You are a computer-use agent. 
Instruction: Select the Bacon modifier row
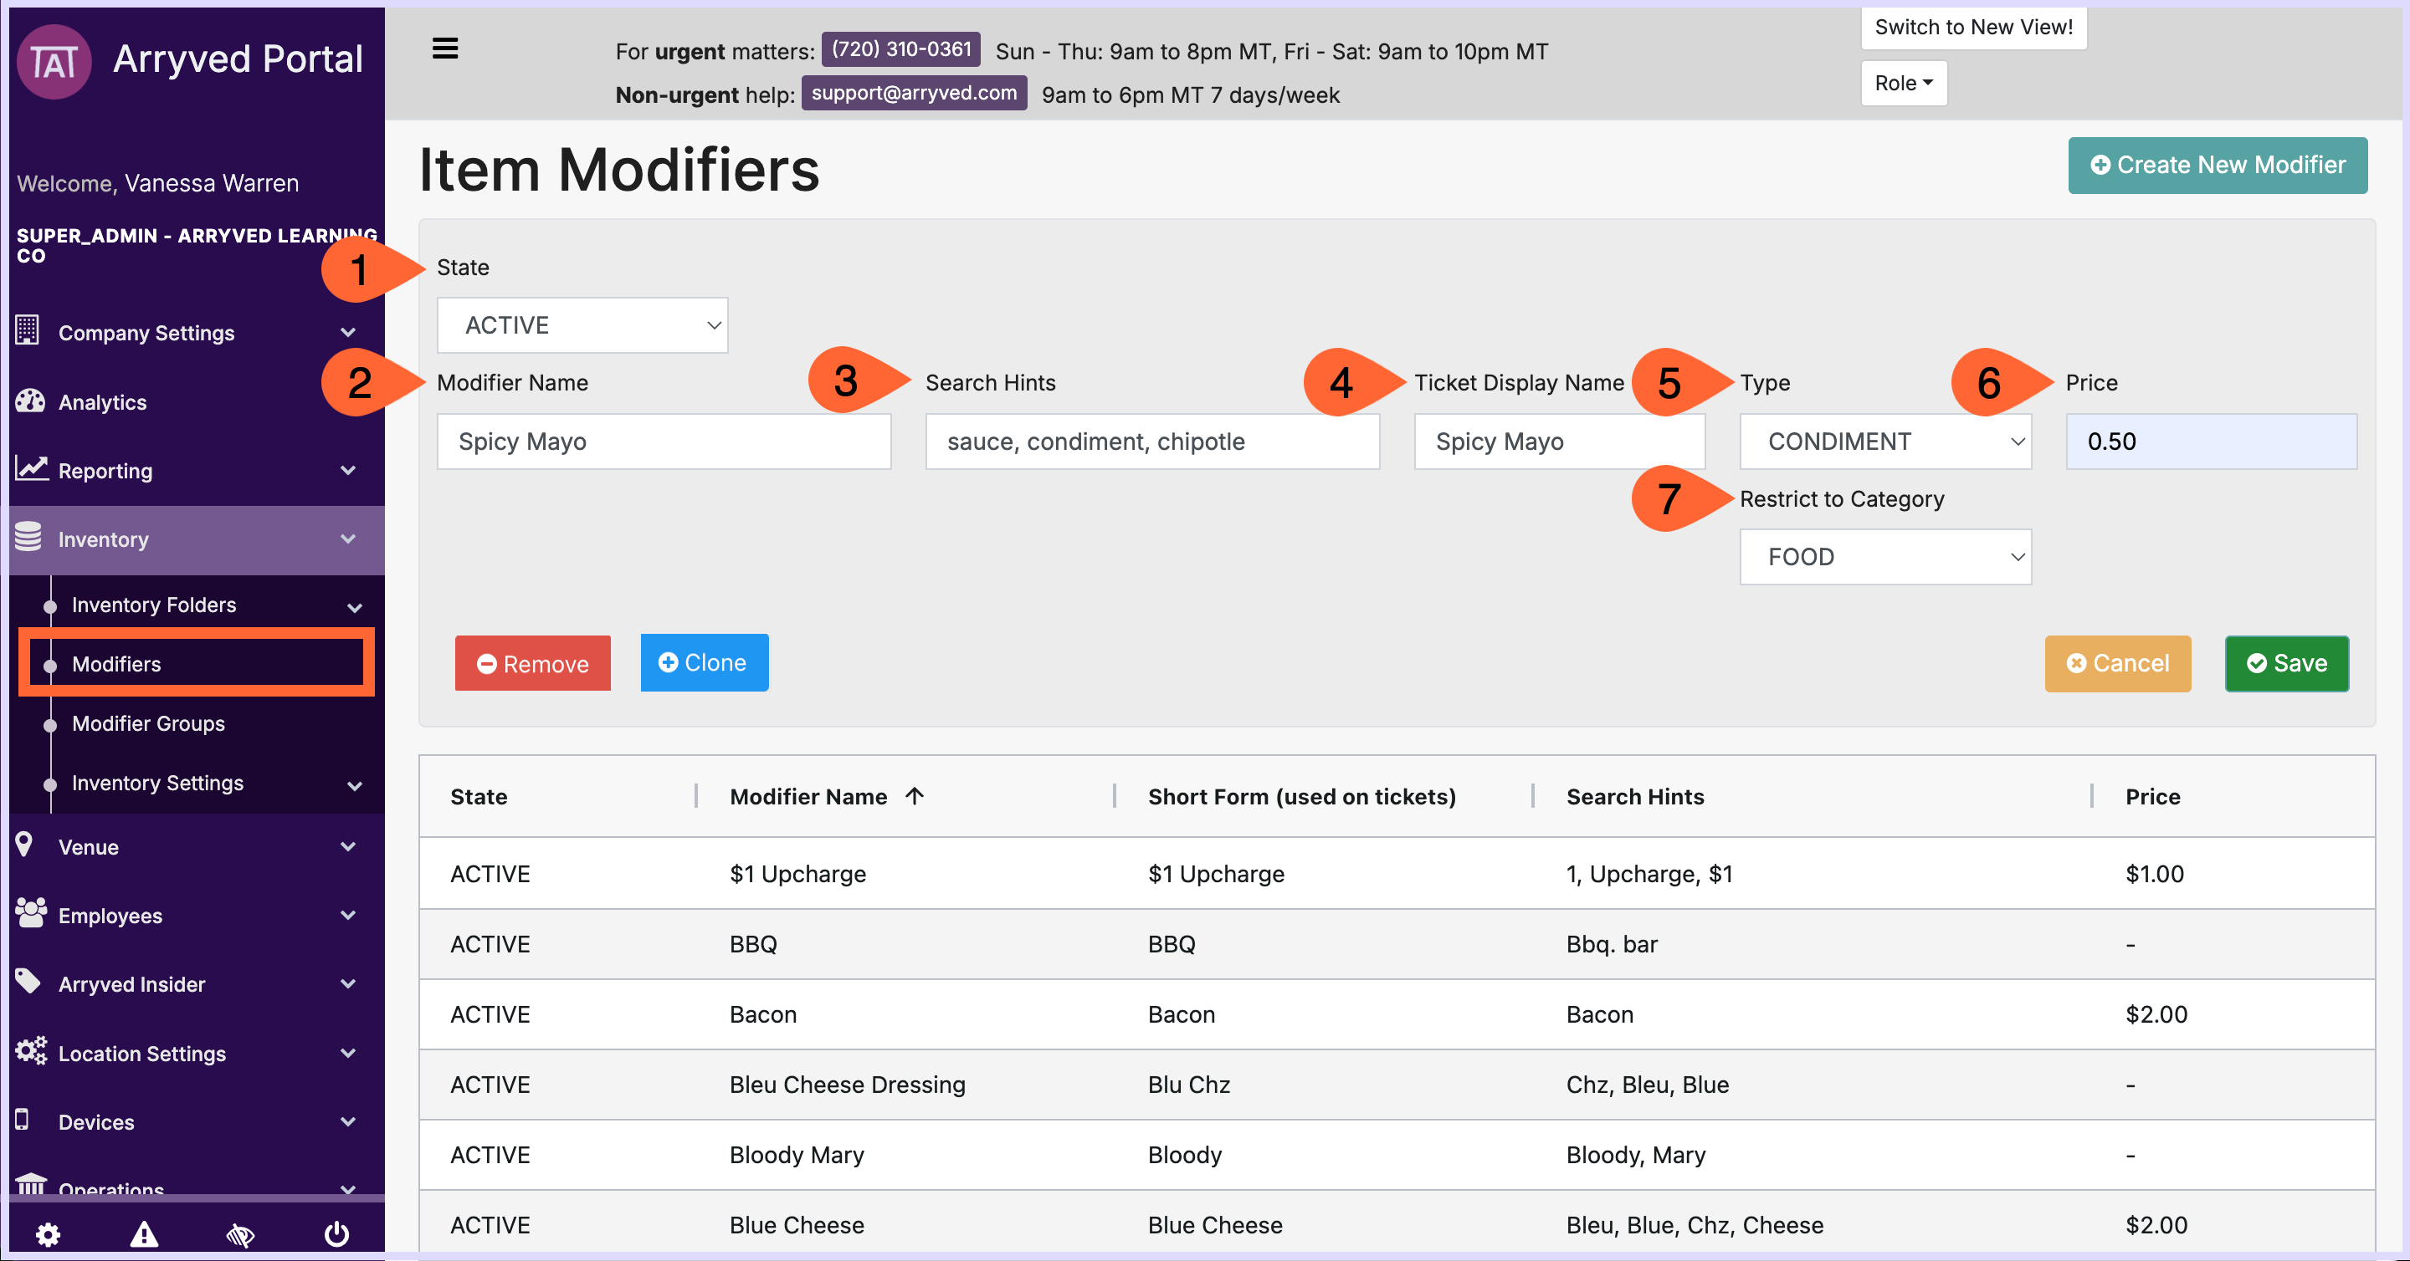1397,1014
